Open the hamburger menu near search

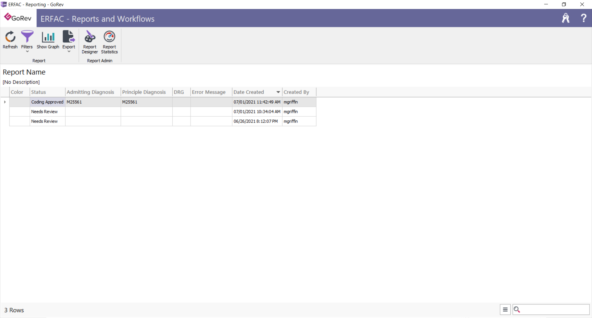(x=505, y=309)
